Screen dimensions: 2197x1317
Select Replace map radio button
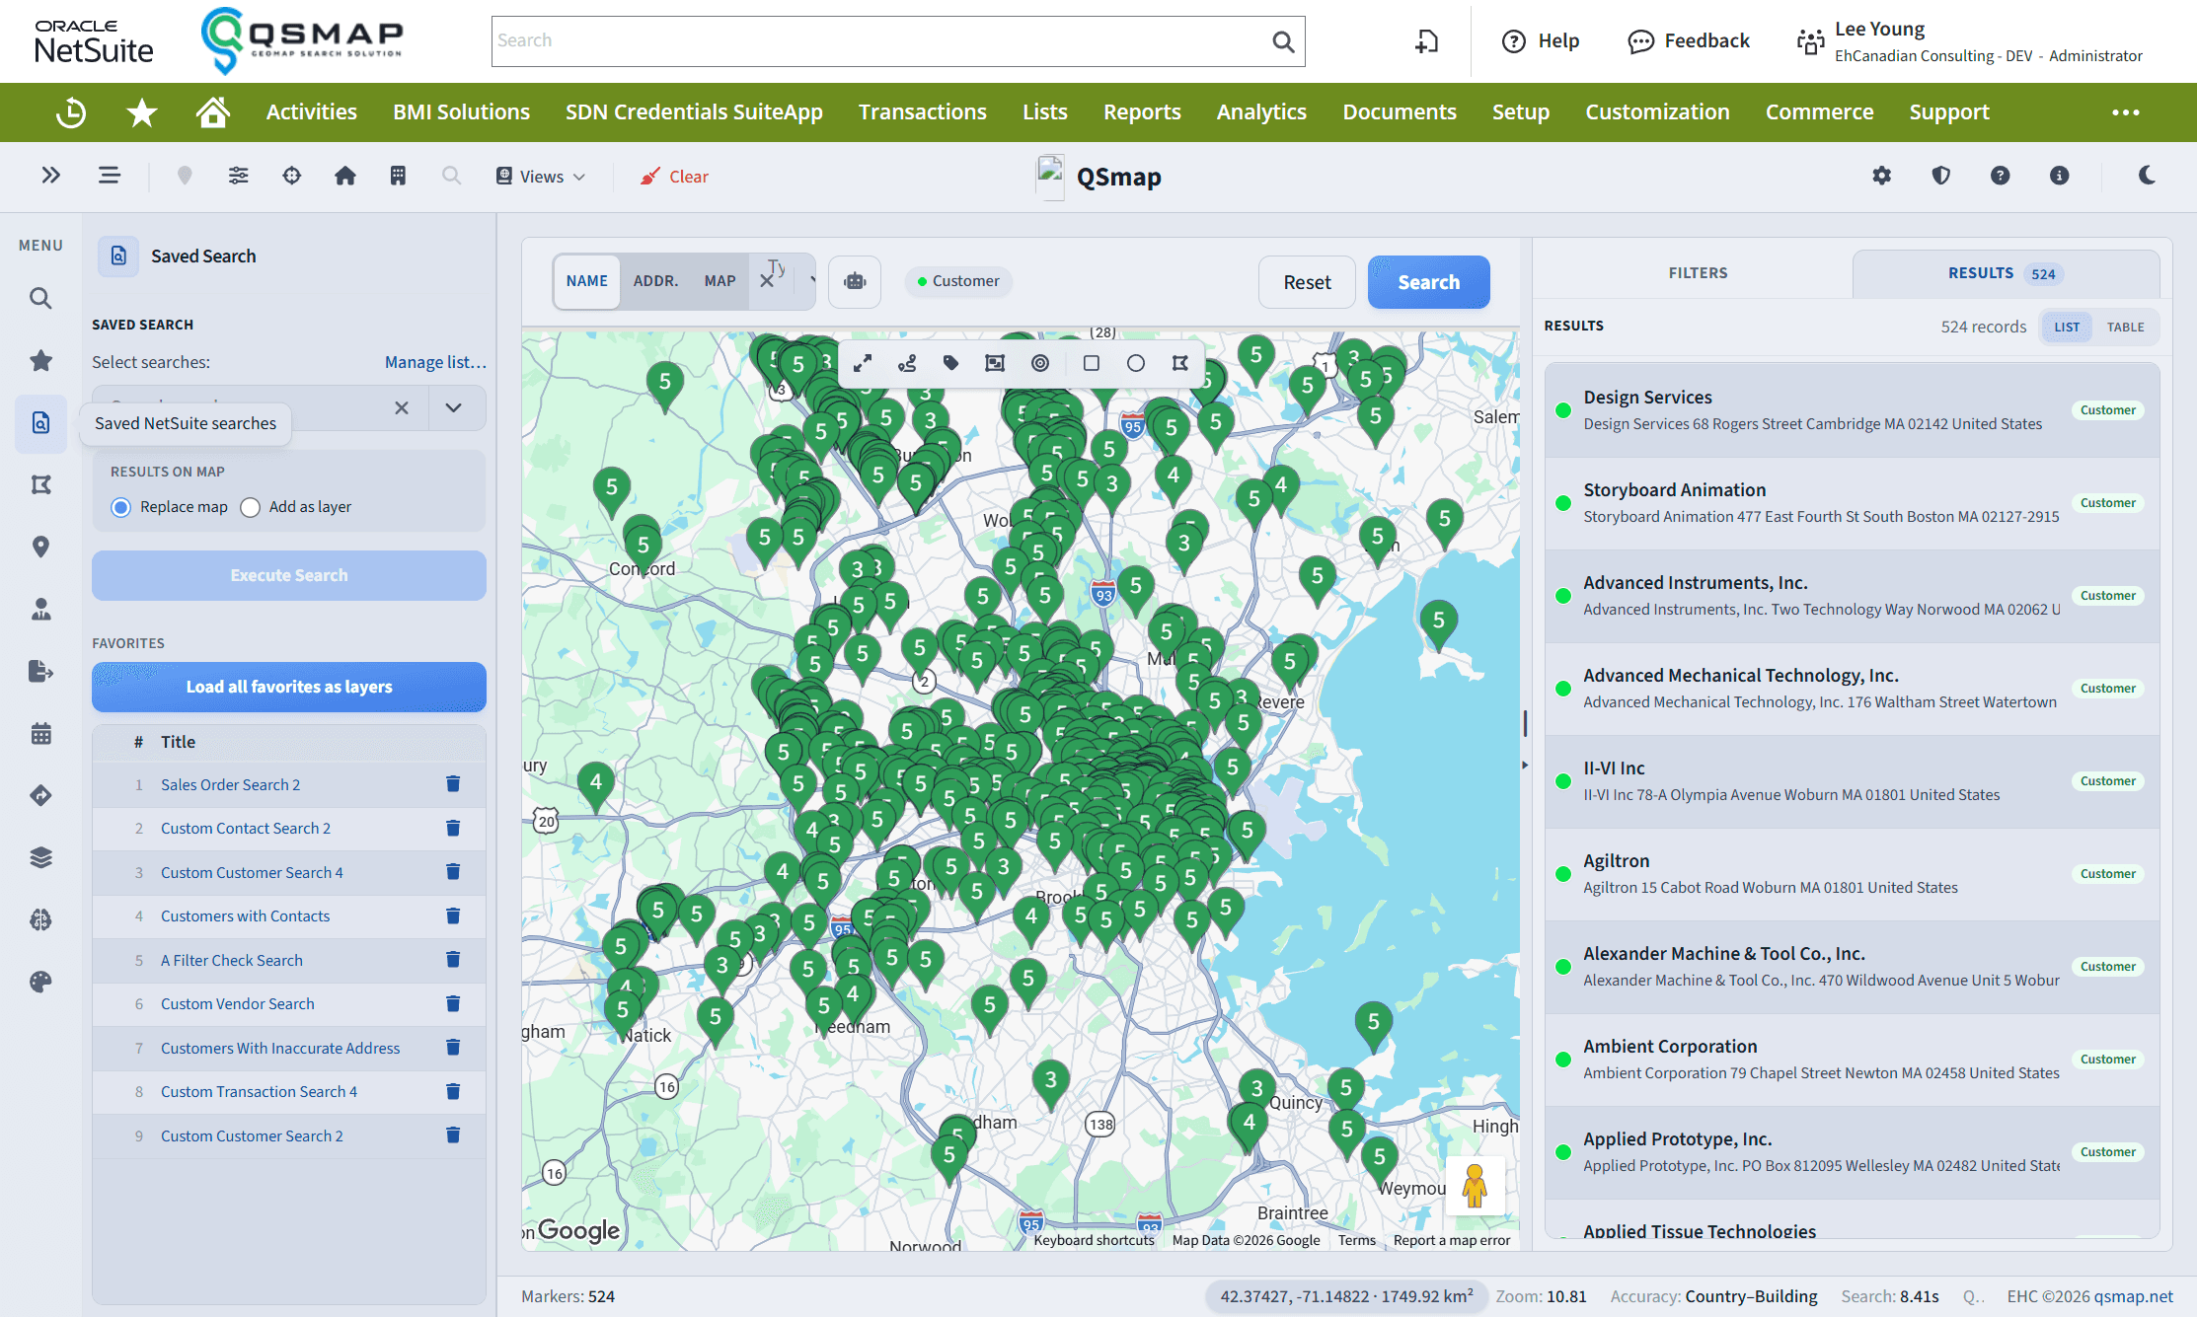click(x=120, y=507)
